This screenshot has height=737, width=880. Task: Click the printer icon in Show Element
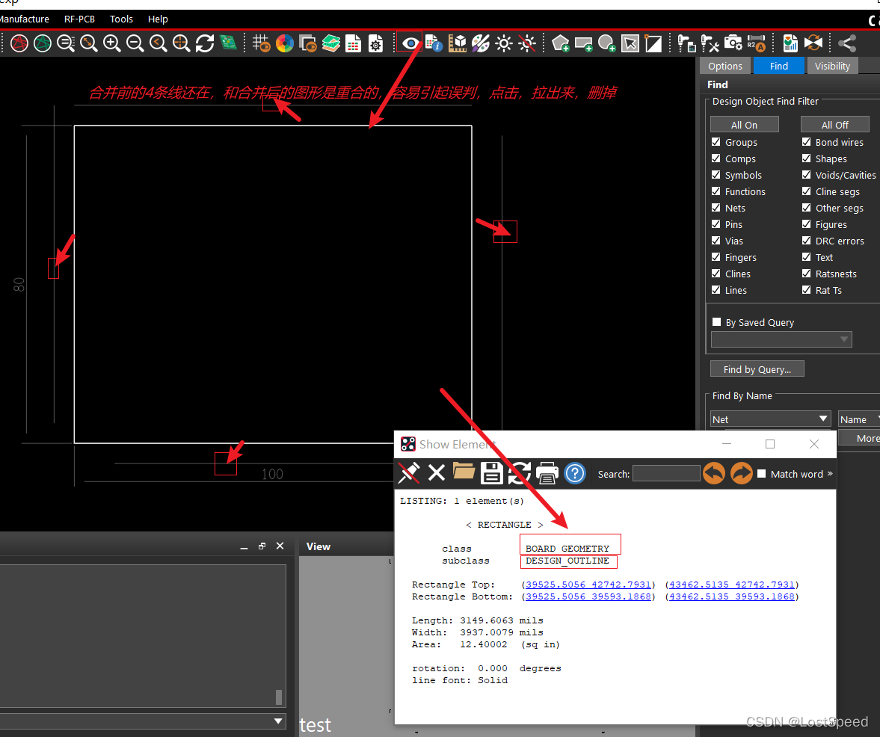click(x=547, y=473)
